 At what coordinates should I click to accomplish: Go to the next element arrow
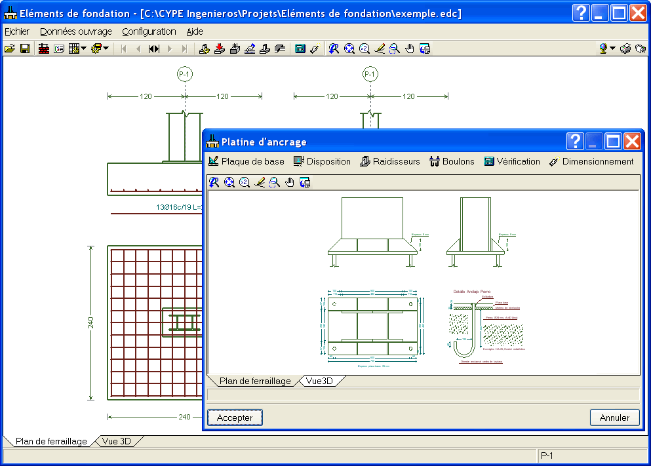pos(169,49)
